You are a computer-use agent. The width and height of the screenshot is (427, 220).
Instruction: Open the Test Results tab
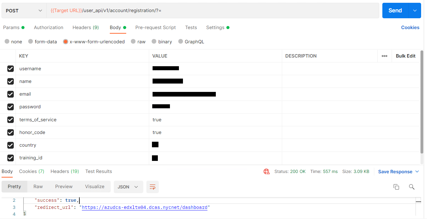(99, 171)
